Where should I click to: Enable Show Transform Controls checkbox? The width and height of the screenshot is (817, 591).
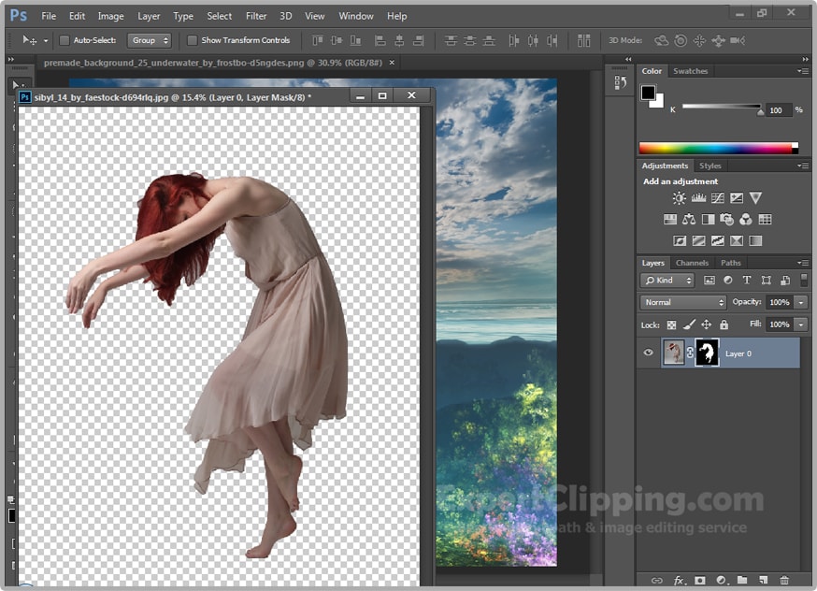click(x=193, y=41)
